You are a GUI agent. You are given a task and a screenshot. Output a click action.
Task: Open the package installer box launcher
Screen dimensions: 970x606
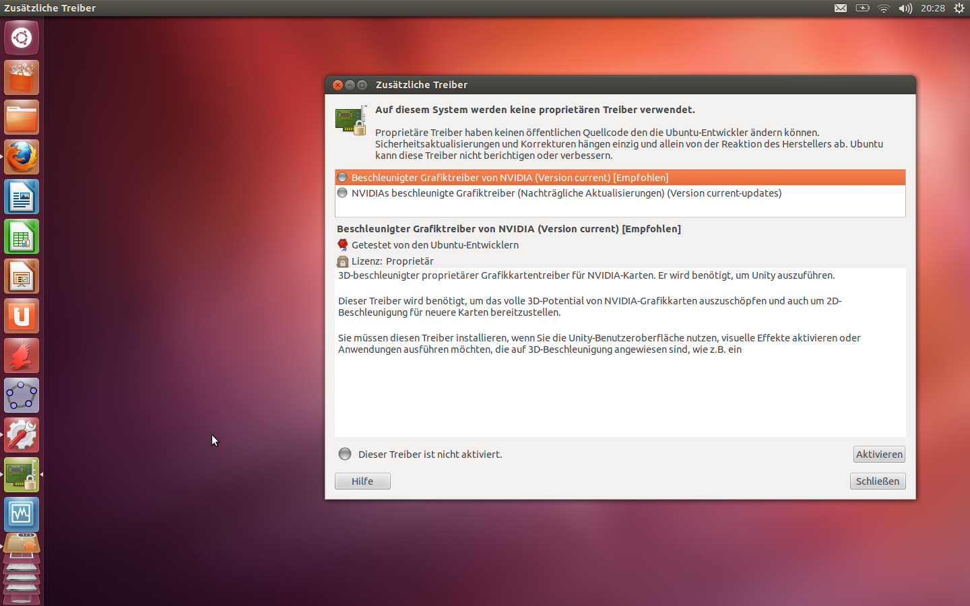tap(22, 544)
